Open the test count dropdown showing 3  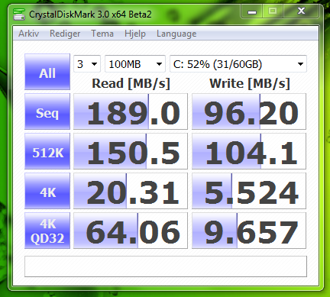pyautogui.click(x=87, y=64)
